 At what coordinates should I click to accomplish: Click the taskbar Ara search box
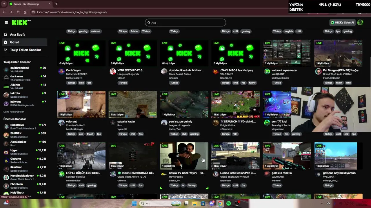[x=160, y=203]
